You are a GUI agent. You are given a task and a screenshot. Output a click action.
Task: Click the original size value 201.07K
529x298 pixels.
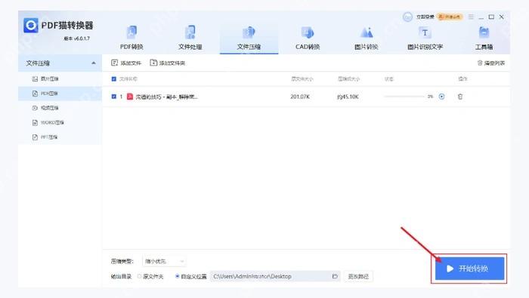click(300, 97)
